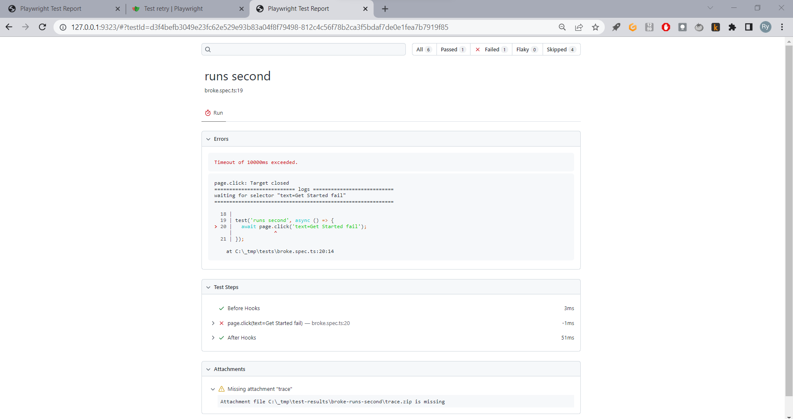Collapse the Errors section
This screenshot has height=419, width=793.
click(x=209, y=139)
